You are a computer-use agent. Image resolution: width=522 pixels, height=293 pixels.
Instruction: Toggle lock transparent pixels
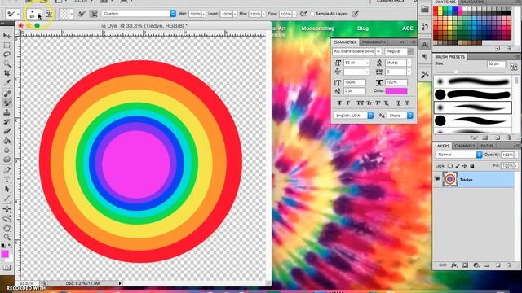450,166
